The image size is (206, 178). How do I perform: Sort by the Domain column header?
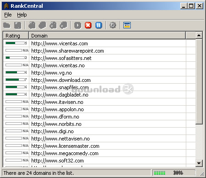pos(107,36)
